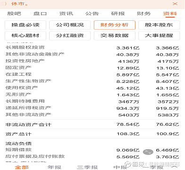The image size is (185, 170).
Task: Switch to the 股吧 tab
Action: pyautogui.click(x=14, y=14)
